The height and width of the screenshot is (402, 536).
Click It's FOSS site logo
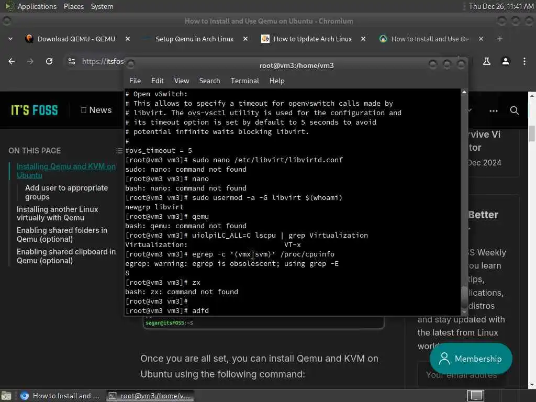(35, 110)
